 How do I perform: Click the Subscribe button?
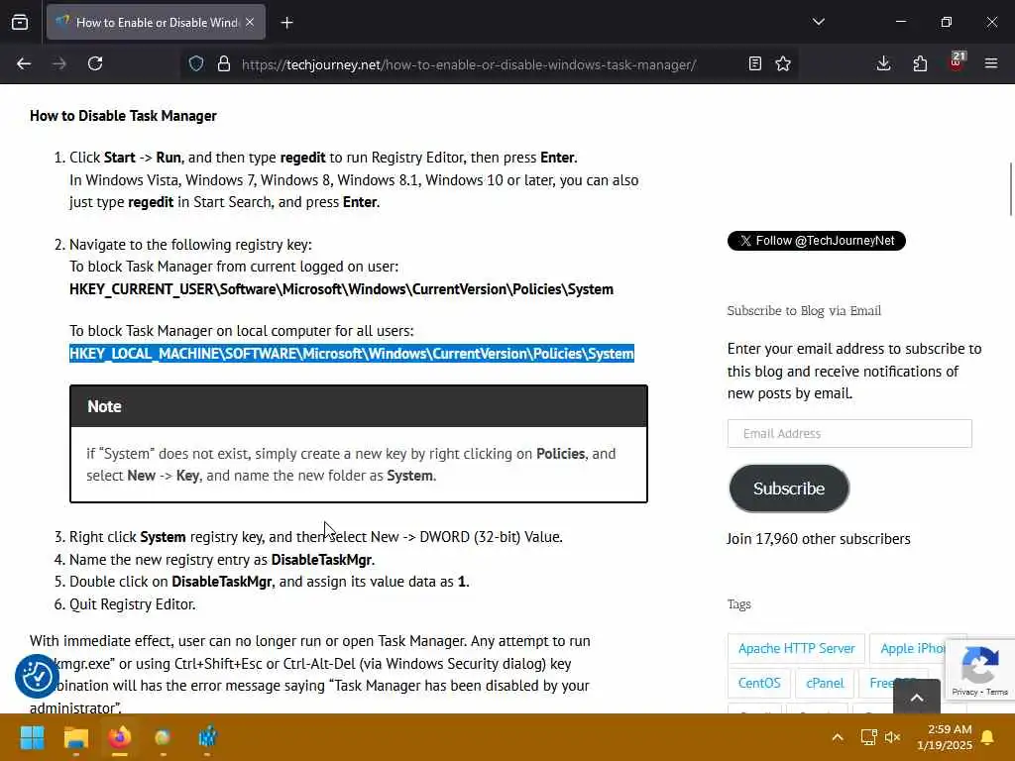(x=788, y=489)
